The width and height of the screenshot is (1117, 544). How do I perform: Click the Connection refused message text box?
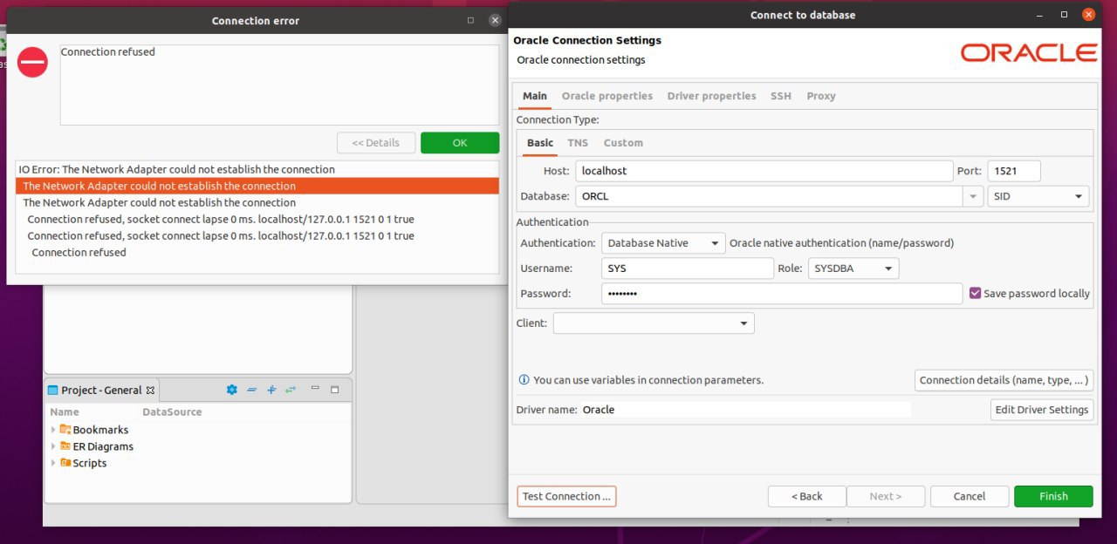point(279,85)
